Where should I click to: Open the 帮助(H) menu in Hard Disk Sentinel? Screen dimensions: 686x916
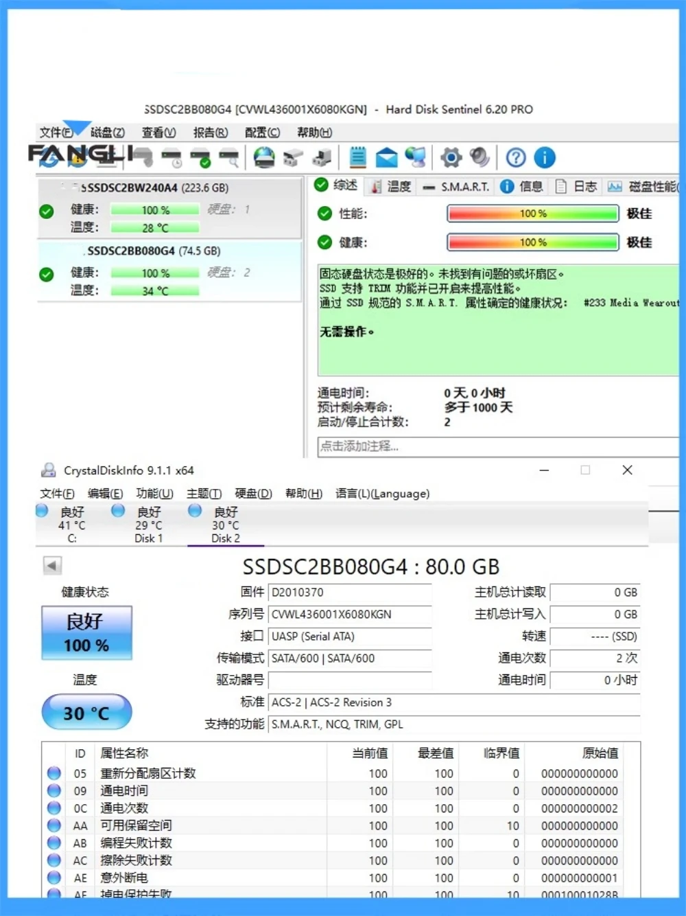tap(314, 133)
